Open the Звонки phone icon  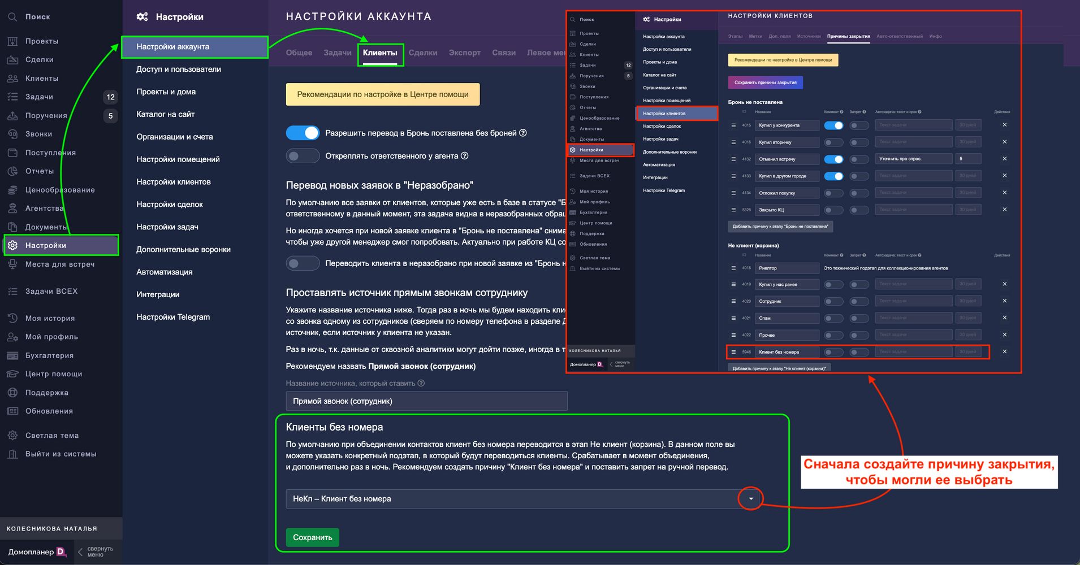tap(12, 134)
